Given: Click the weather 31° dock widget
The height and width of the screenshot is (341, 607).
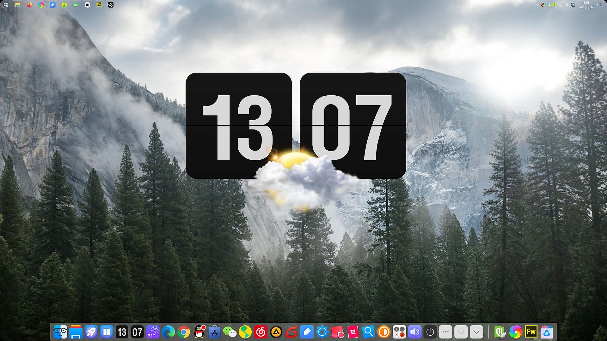Looking at the screenshot, I should tap(153, 332).
